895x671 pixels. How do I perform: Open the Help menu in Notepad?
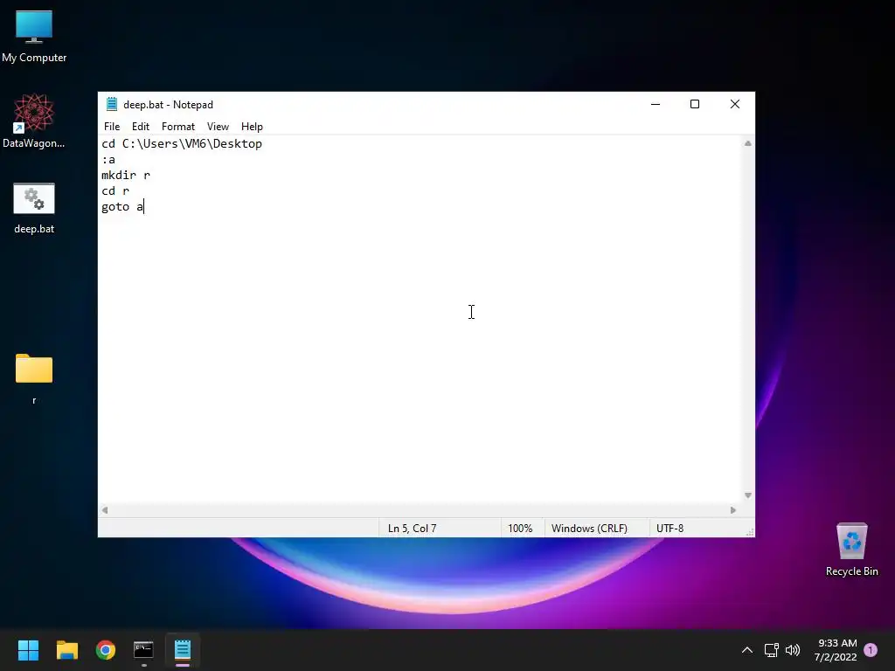[x=252, y=127]
